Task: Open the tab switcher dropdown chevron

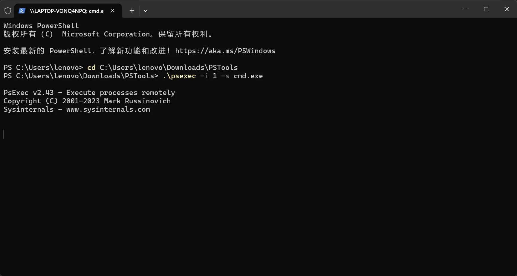Action: point(146,10)
